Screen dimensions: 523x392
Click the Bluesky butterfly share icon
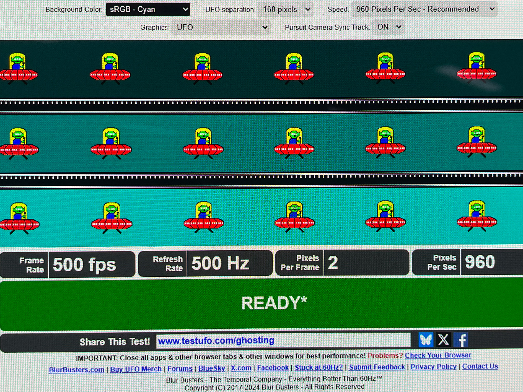coord(426,339)
